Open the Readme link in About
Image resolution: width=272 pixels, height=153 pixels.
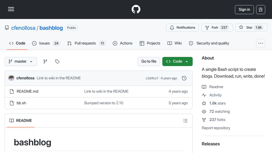pos(212,87)
